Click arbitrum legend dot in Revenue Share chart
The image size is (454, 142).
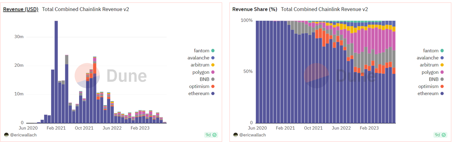coord(442,65)
